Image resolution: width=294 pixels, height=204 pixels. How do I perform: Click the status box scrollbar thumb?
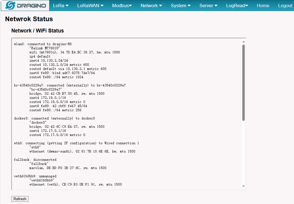[243, 83]
